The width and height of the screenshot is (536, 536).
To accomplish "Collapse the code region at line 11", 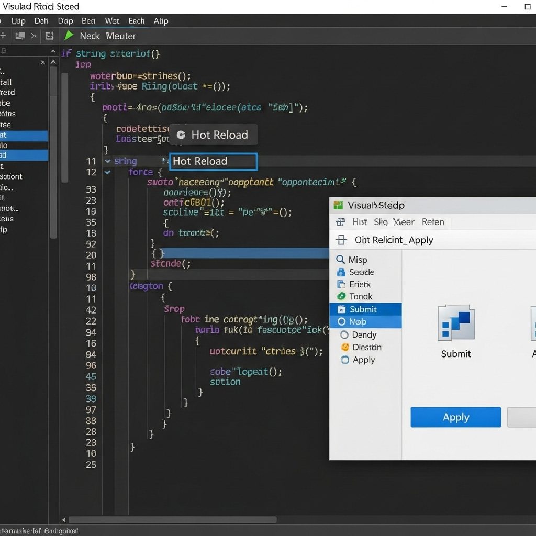I will [107, 162].
